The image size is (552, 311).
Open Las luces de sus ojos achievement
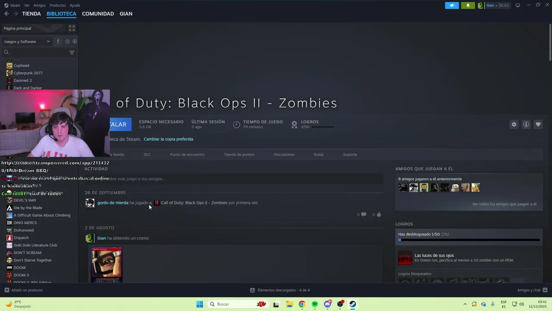click(x=469, y=258)
